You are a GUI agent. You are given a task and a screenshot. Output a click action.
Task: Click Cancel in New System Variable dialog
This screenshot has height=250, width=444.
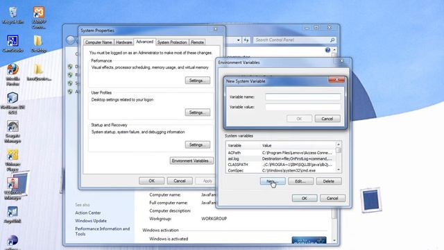[x=327, y=119]
